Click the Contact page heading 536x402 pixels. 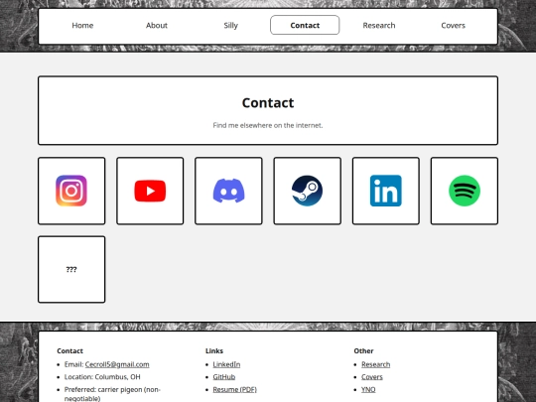[268, 103]
